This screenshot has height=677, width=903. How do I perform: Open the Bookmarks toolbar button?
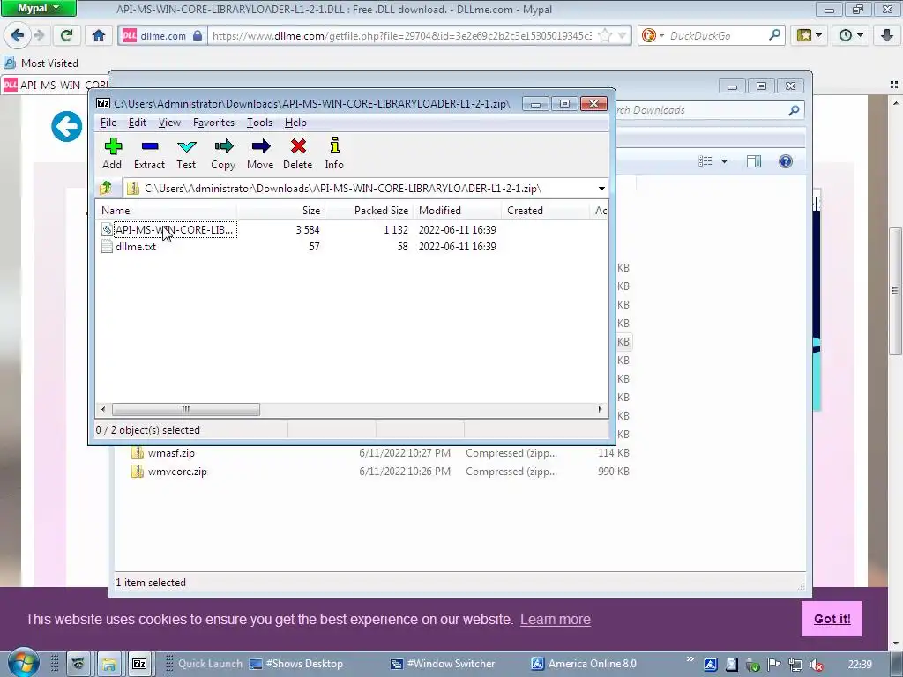810,35
